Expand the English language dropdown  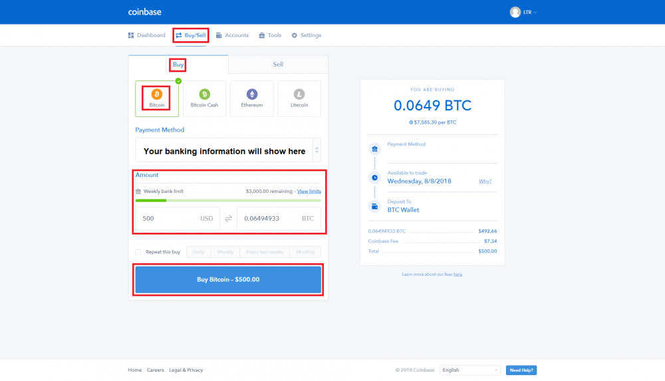[469, 370]
